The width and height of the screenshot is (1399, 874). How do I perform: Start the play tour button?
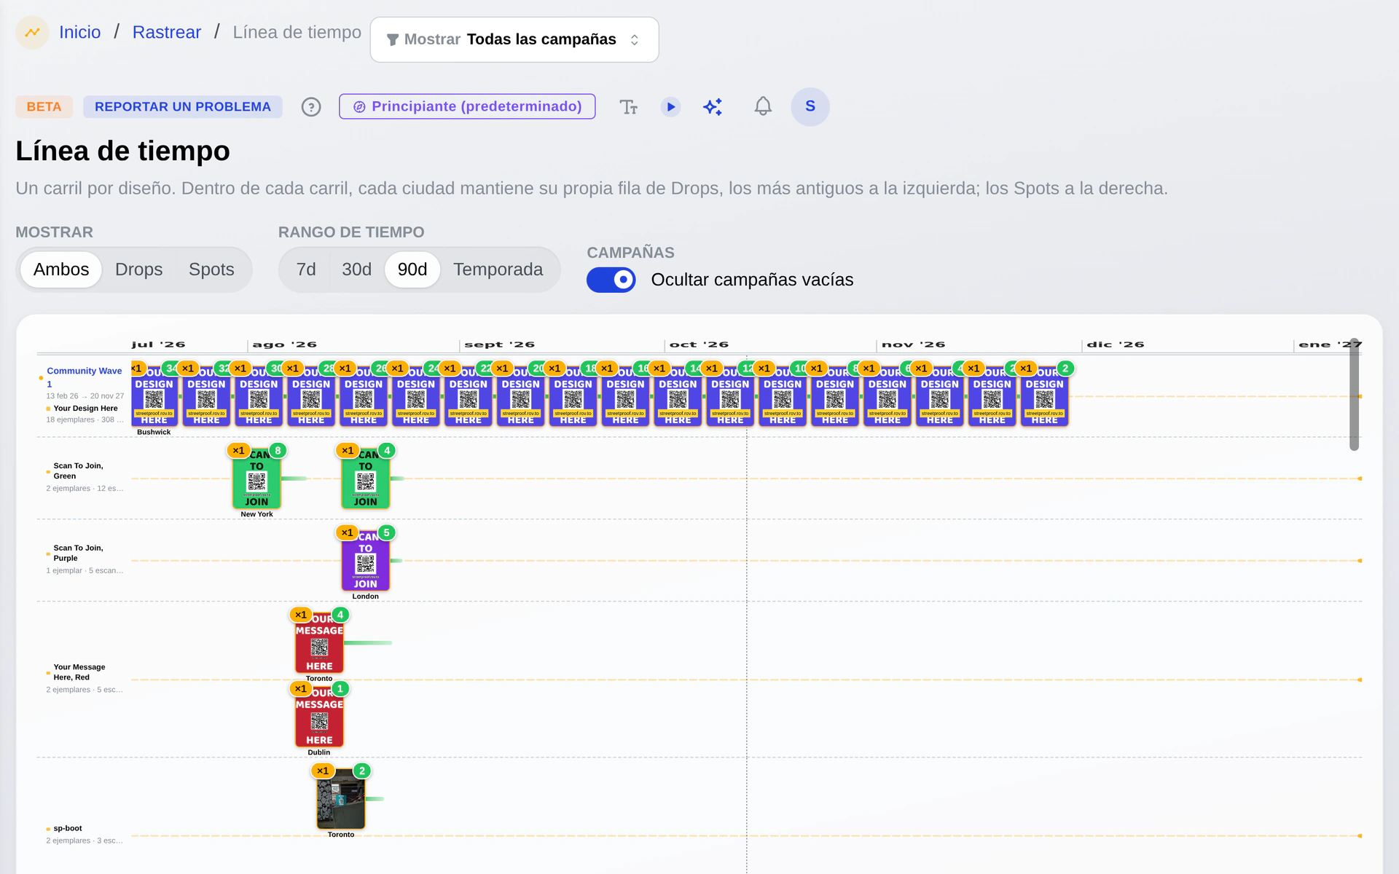click(670, 107)
